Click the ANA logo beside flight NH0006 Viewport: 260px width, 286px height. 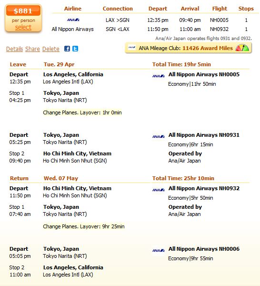[x=158, y=250]
